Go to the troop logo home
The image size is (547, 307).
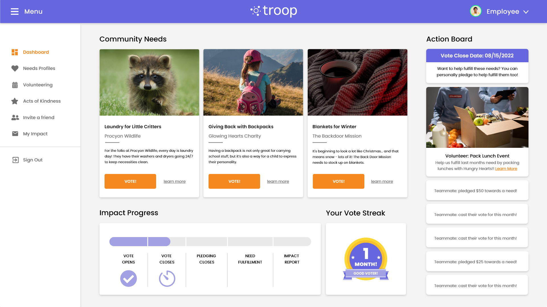point(273,11)
